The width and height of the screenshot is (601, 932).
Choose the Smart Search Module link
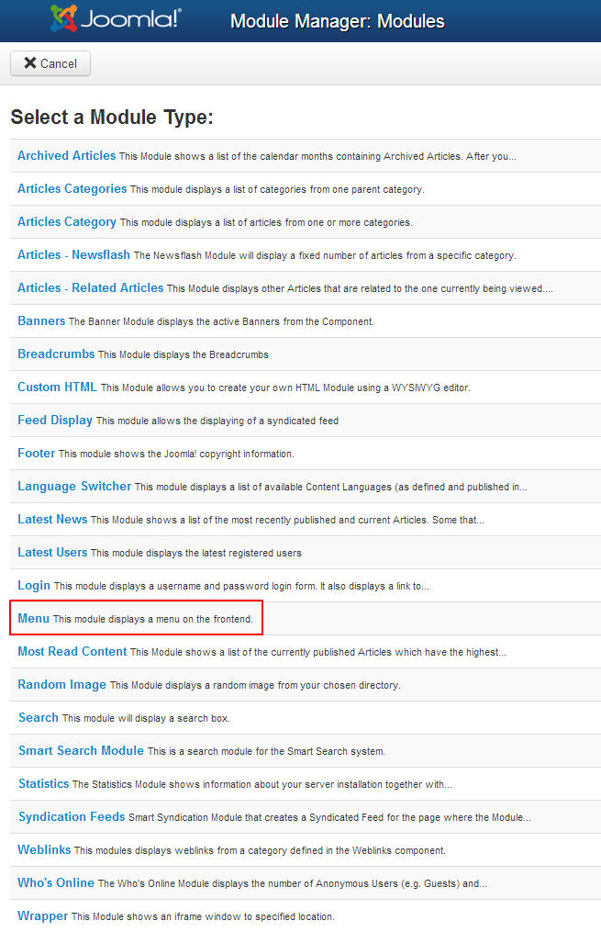[x=81, y=751]
